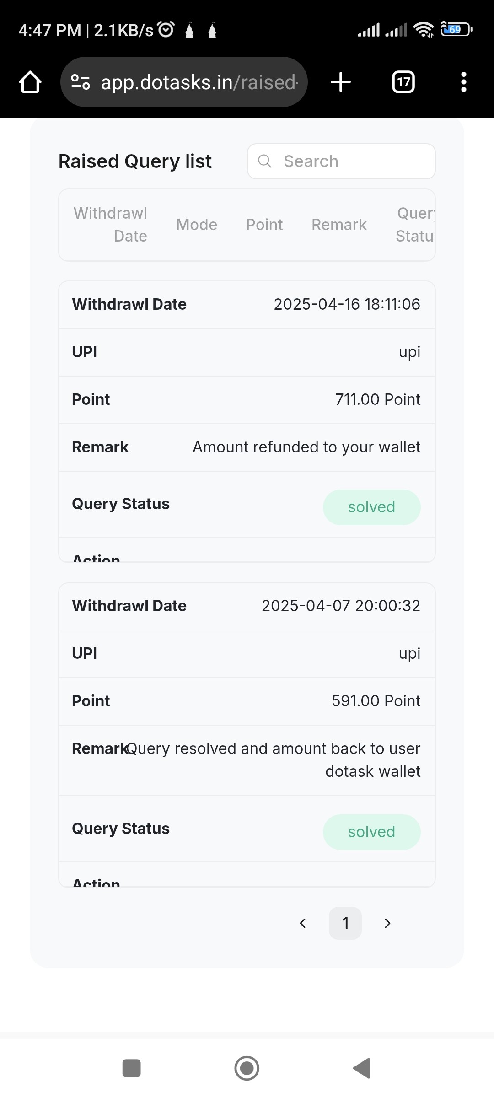Image resolution: width=494 pixels, height=1098 pixels.
Task: Open the browser three-dot menu
Action: [464, 82]
